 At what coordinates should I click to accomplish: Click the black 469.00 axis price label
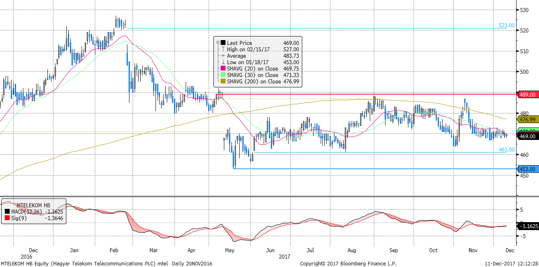[528, 136]
